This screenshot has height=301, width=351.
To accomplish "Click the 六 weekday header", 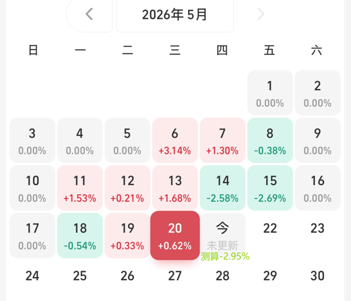I will [317, 50].
